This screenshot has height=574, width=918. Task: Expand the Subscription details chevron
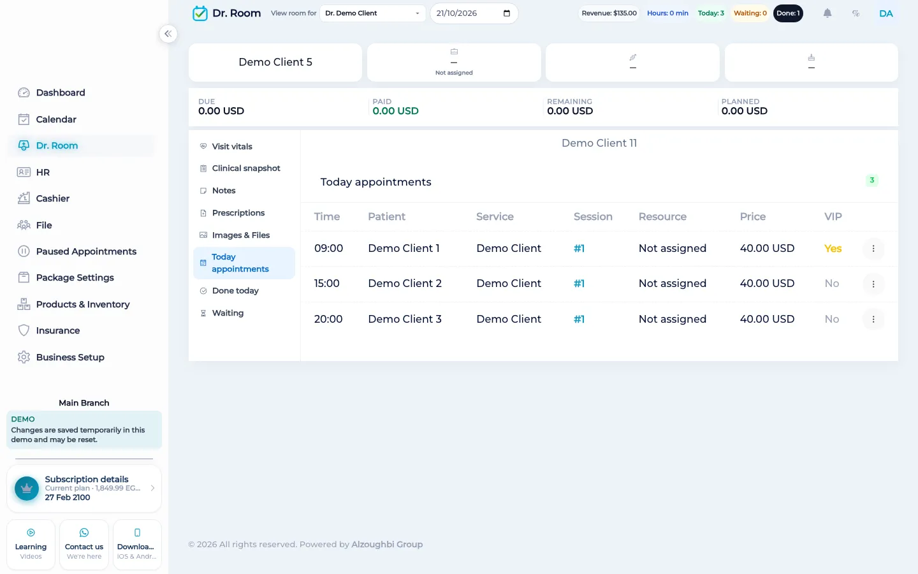click(152, 488)
